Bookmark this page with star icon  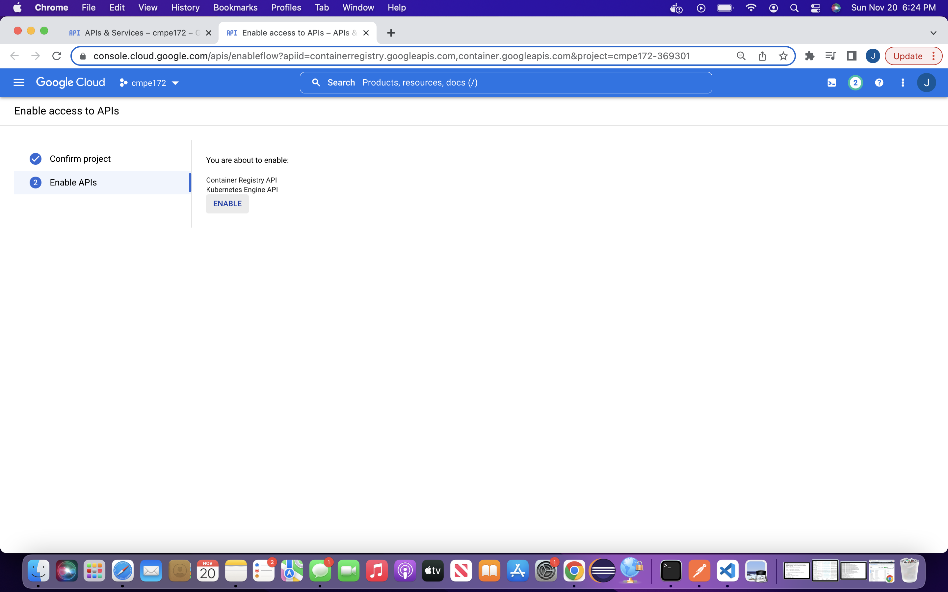pyautogui.click(x=783, y=56)
